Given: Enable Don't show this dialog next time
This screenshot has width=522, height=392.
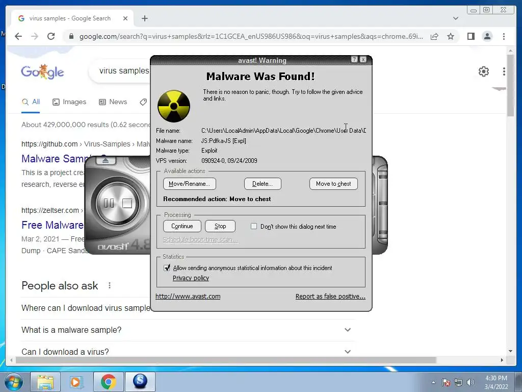Looking at the screenshot, I should pyautogui.click(x=254, y=226).
